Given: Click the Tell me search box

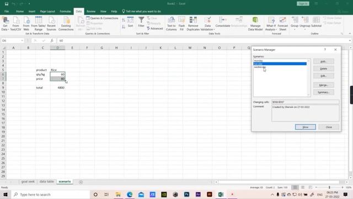Looking at the screenshot, I should tap(141, 11).
